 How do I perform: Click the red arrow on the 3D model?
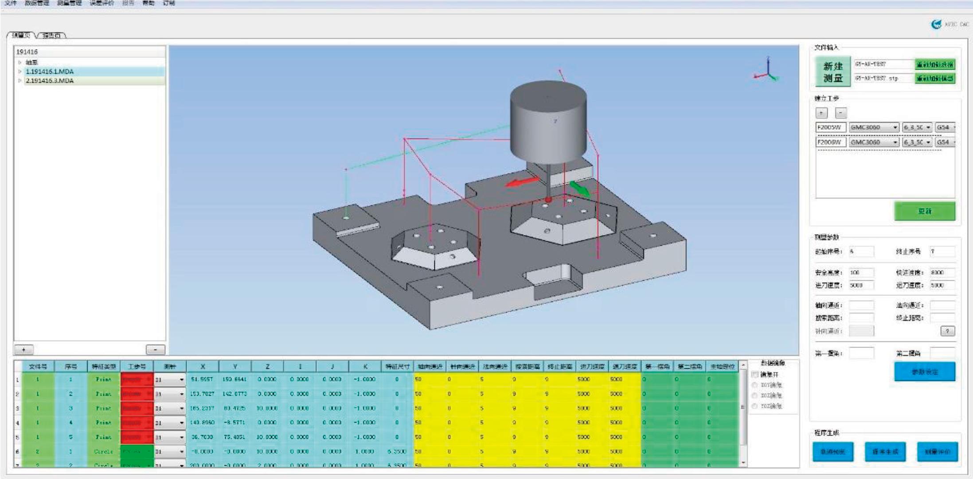pyautogui.click(x=523, y=182)
